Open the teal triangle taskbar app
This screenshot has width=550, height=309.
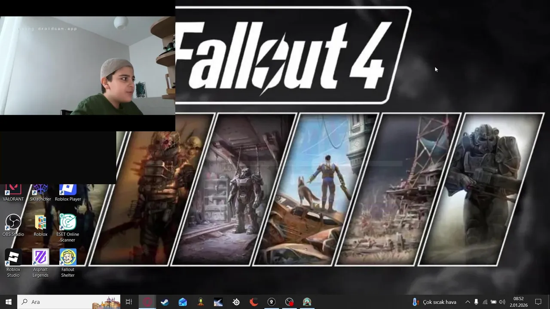tap(307, 302)
